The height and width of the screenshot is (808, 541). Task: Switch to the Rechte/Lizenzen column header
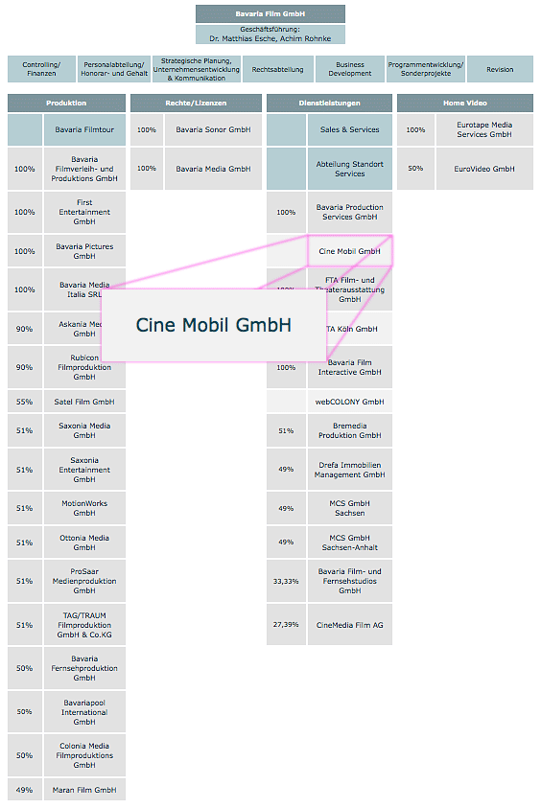point(196,104)
